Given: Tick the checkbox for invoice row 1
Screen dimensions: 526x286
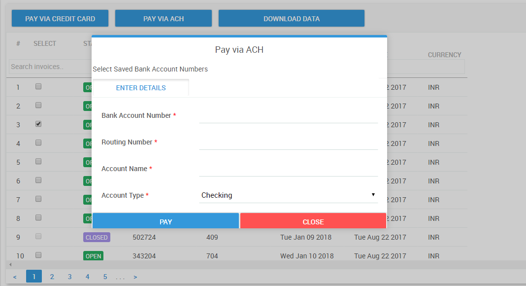Looking at the screenshot, I should point(38,87).
